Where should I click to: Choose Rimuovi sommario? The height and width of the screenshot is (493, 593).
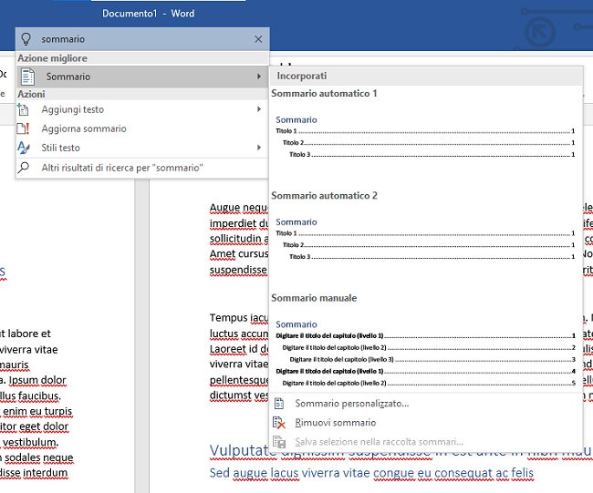(x=426, y=423)
